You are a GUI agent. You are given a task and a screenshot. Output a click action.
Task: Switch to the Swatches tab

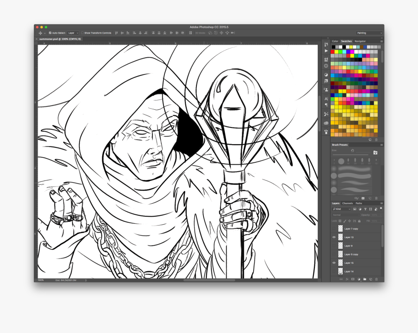[x=346, y=41]
